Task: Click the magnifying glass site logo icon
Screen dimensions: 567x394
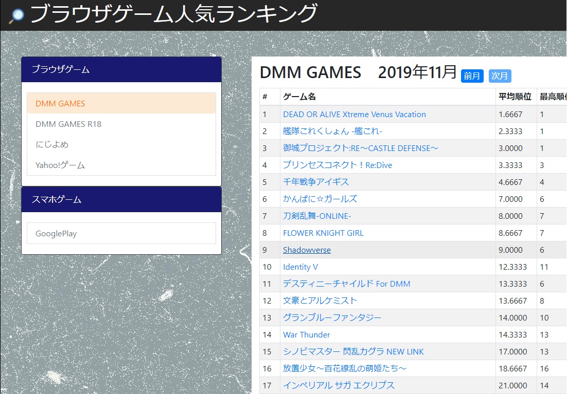Action: coord(16,15)
